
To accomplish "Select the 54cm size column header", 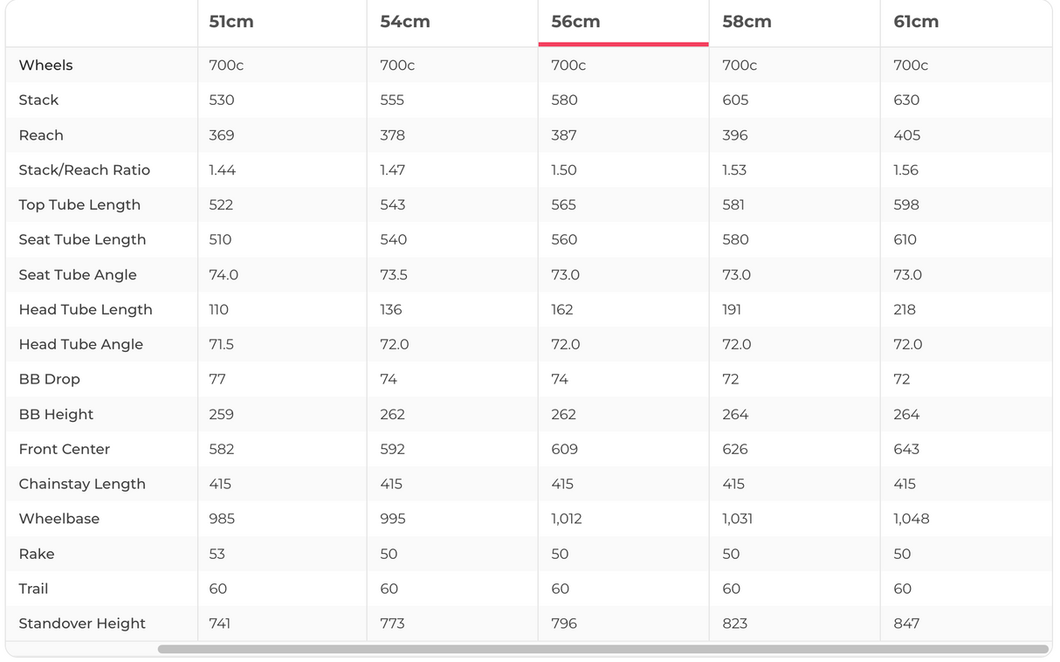I will [404, 22].
